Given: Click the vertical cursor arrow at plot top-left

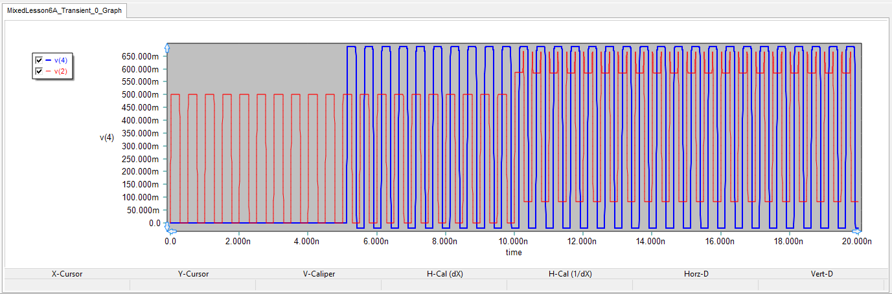Looking at the screenshot, I should click(x=167, y=48).
